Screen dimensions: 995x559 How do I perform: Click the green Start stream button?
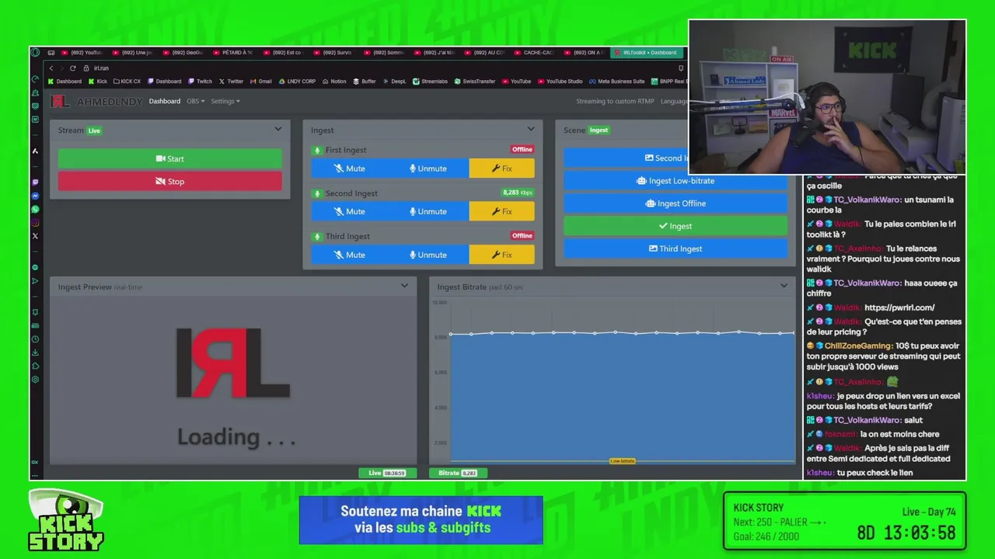click(x=169, y=158)
